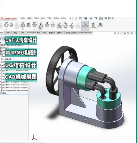Viewport: 137px width, 143px height.
Task: Click Zoom to Fit magnifier in view toolbar
Action: pyautogui.click(x=115, y=33)
